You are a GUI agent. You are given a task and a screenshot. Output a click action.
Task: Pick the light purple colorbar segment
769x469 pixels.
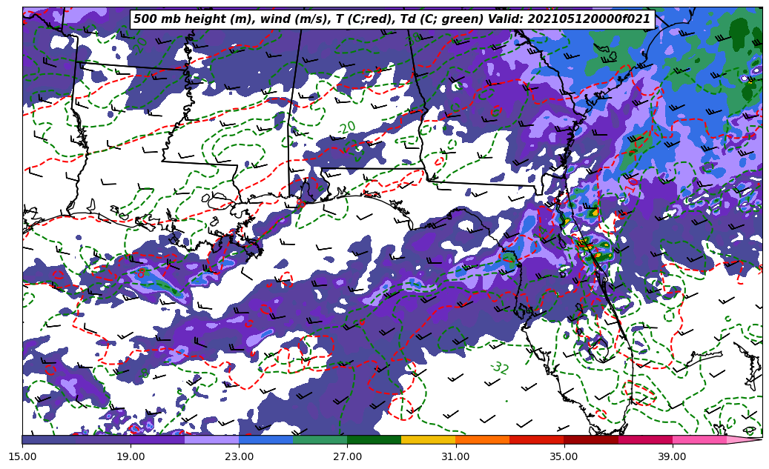pyautogui.click(x=211, y=439)
